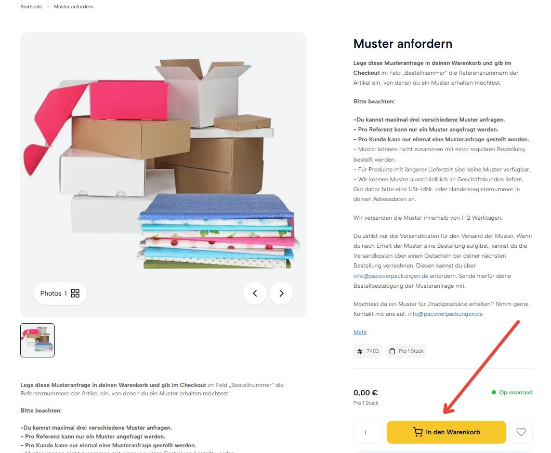This screenshot has height=453, width=551.
Task: Click the Pro 1 Stück unit tag
Action: coord(406,351)
